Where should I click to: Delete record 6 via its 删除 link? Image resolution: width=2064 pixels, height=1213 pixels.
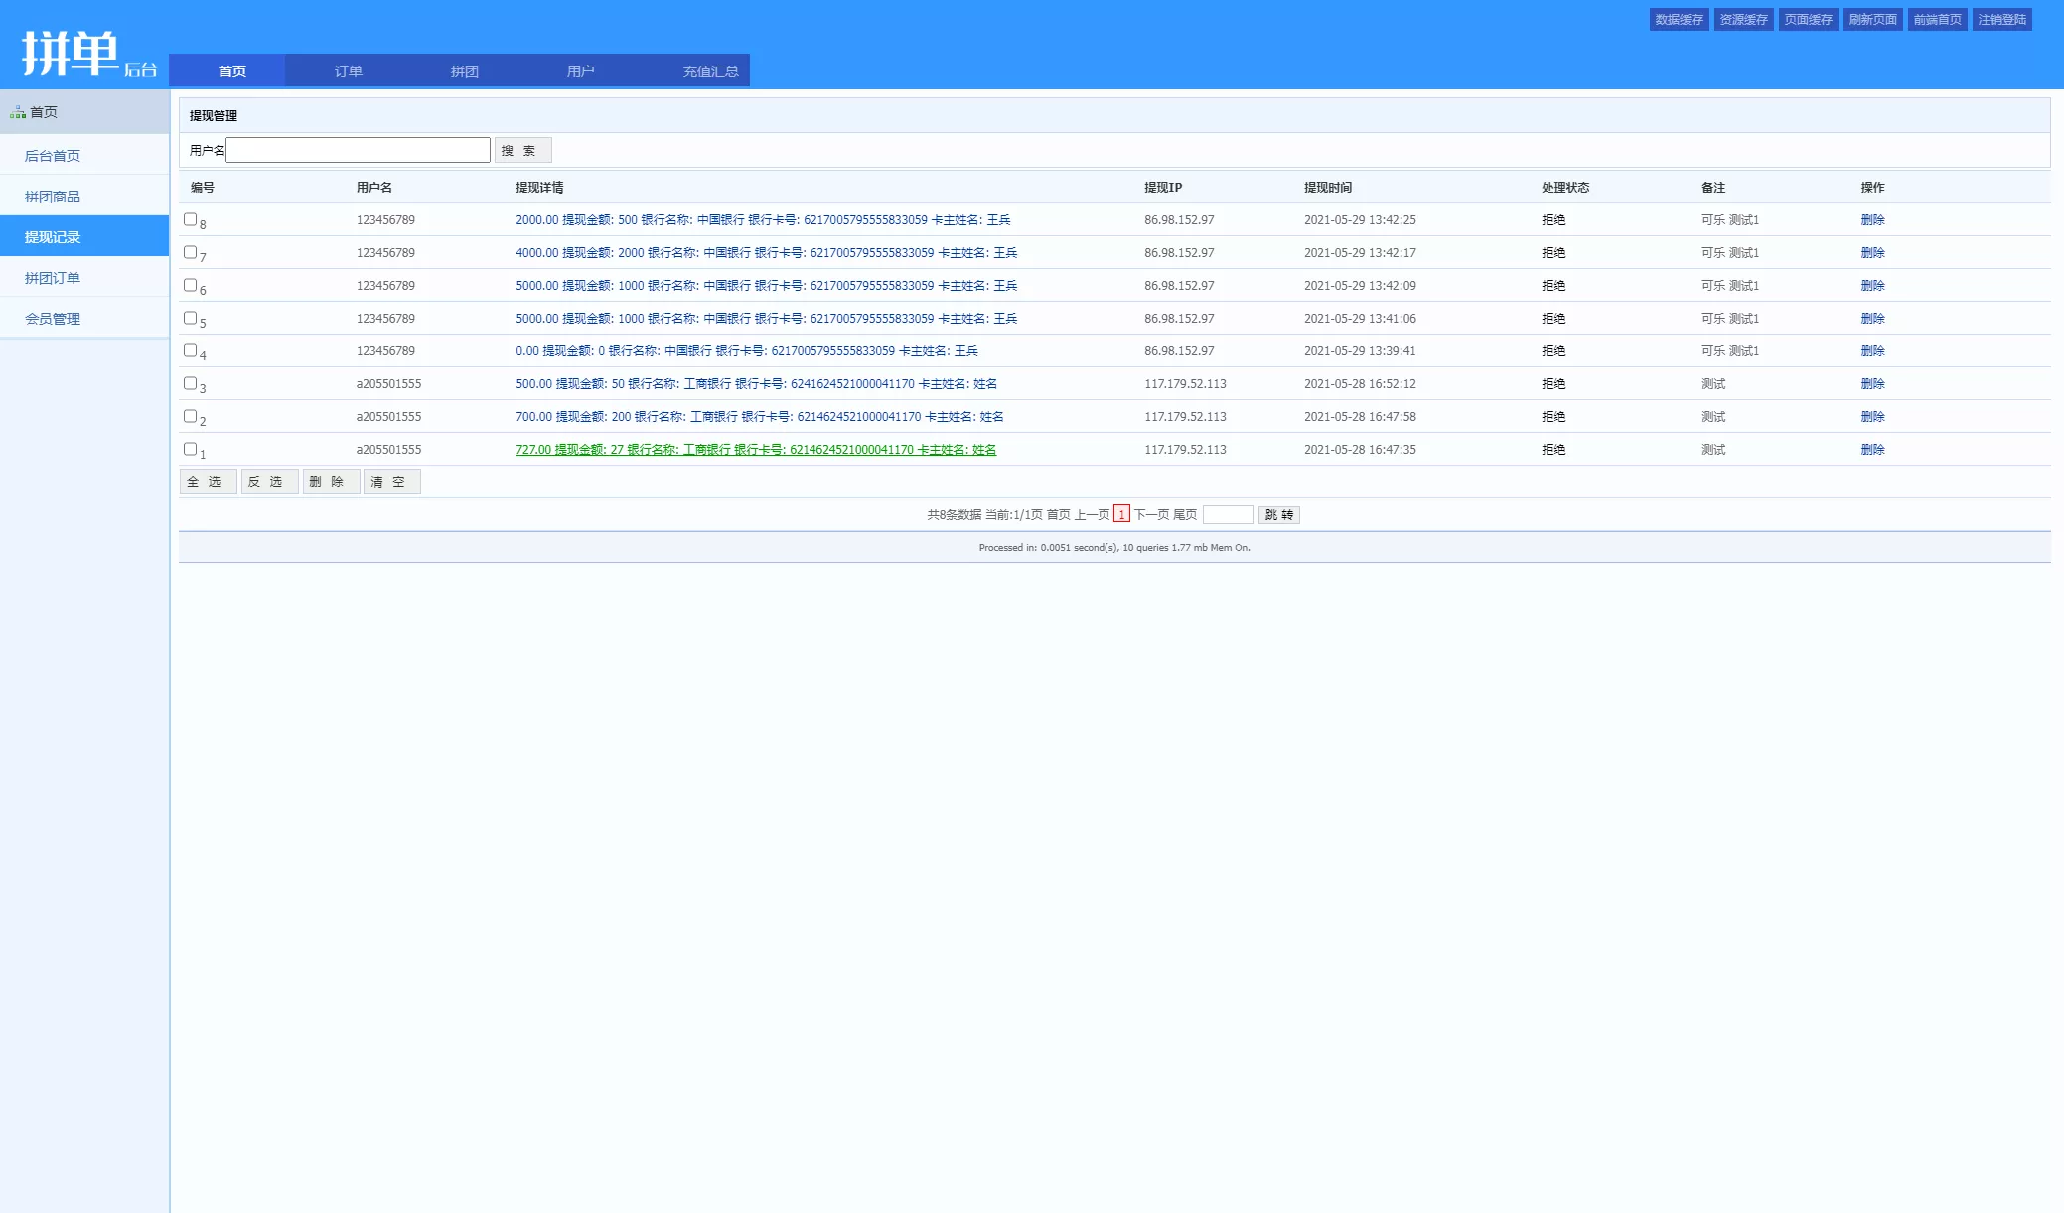point(1872,286)
